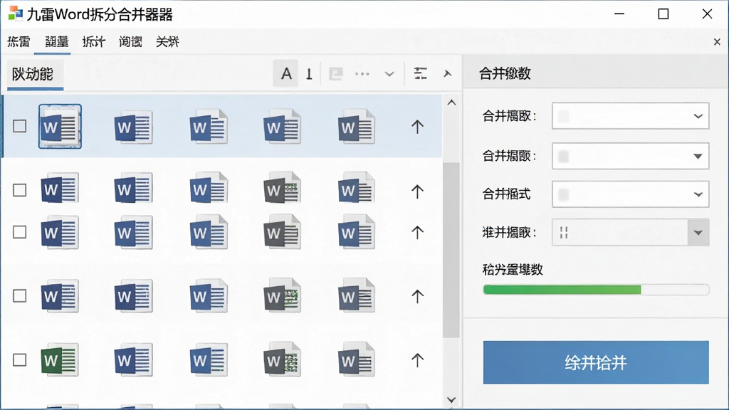Click the up arrow of the third row
Screen dimensions: 729x410
(417, 232)
